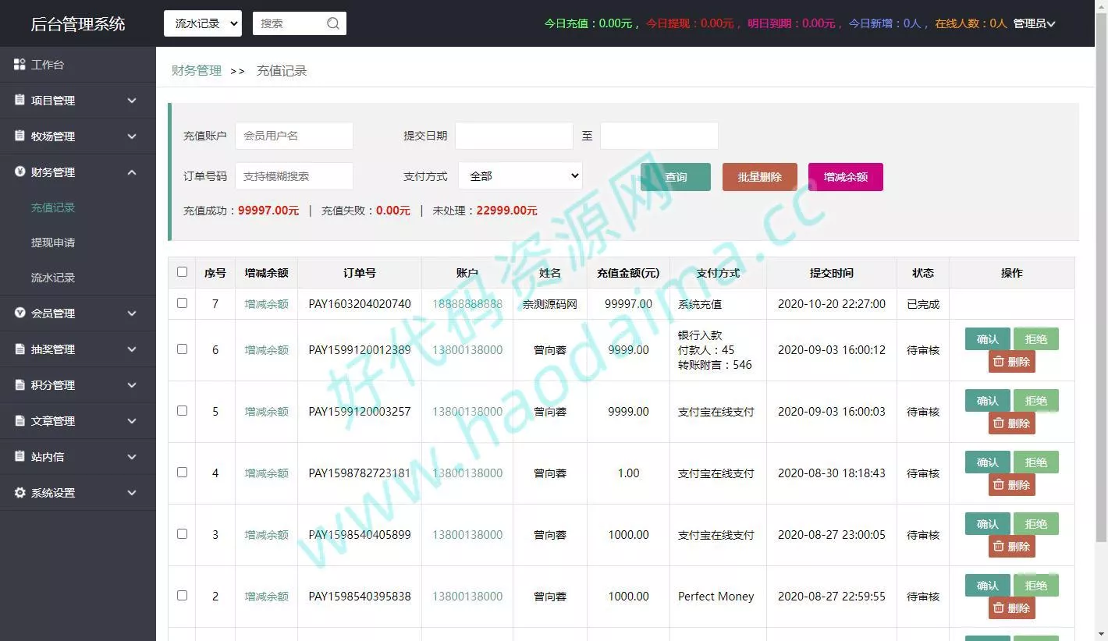Click the 订单号码 fuzzy search input field
This screenshot has height=641, width=1108.
coord(294,176)
